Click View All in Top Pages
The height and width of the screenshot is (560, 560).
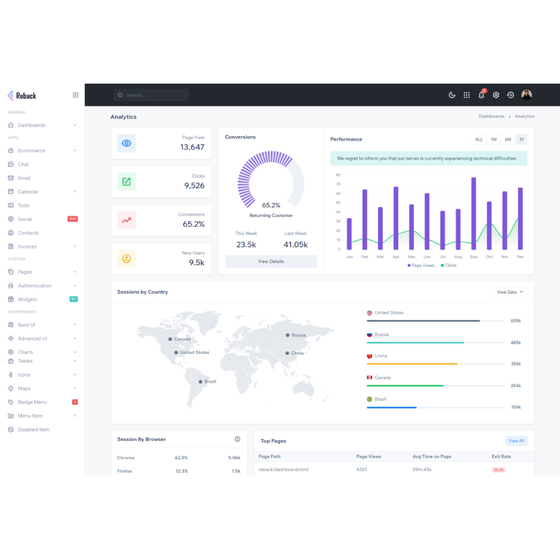click(516, 441)
